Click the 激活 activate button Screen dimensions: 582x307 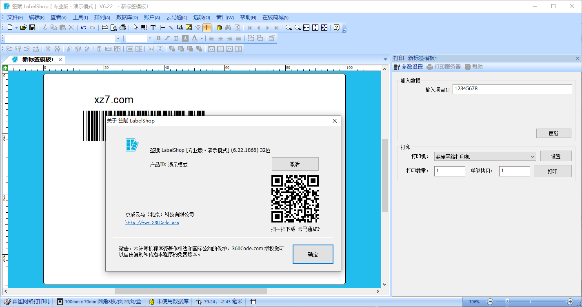tap(295, 164)
